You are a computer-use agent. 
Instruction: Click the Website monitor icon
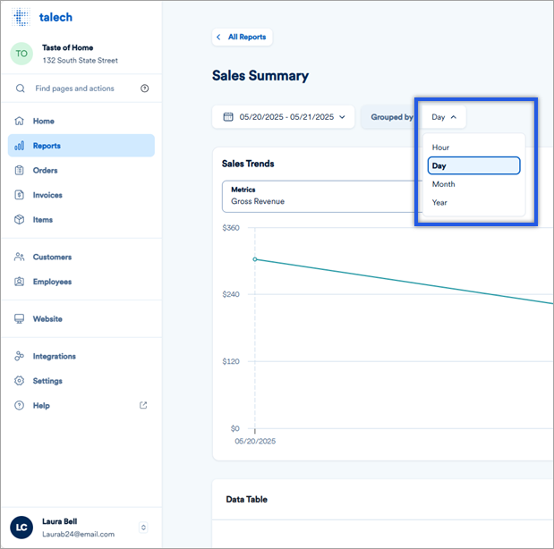point(19,319)
